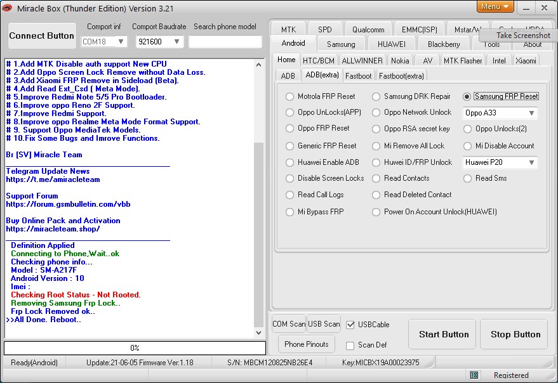Select Read Contacts option
The width and height of the screenshot is (558, 383).
401,178
